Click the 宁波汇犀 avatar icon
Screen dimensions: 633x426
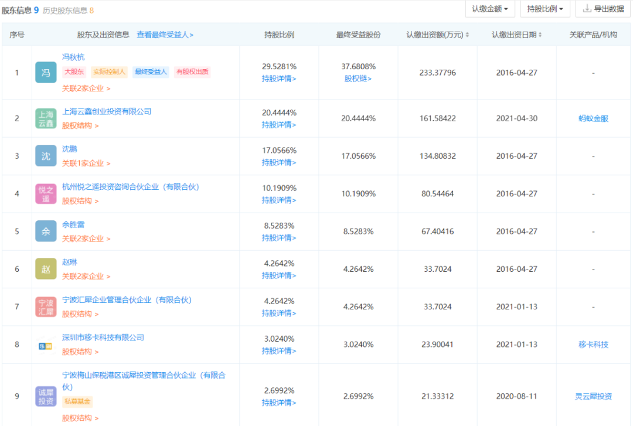(46, 306)
